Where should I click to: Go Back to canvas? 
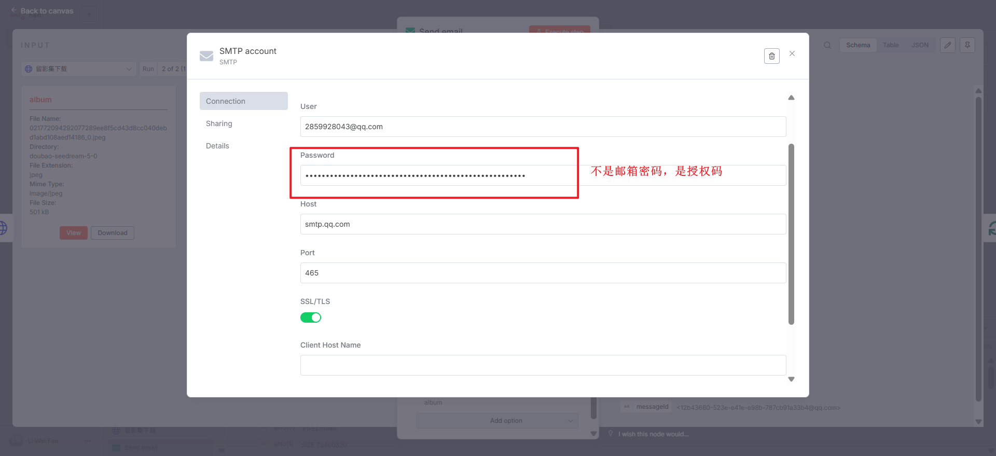click(42, 11)
